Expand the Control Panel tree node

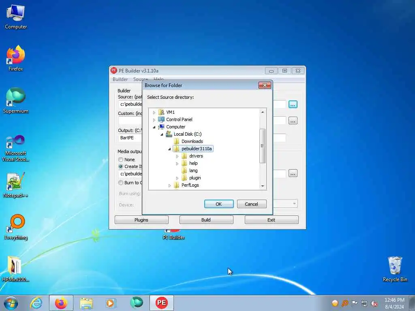tap(154, 120)
